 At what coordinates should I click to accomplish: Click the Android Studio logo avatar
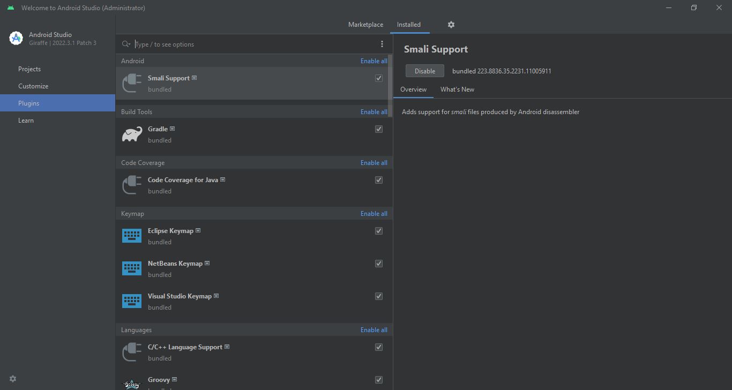point(16,38)
